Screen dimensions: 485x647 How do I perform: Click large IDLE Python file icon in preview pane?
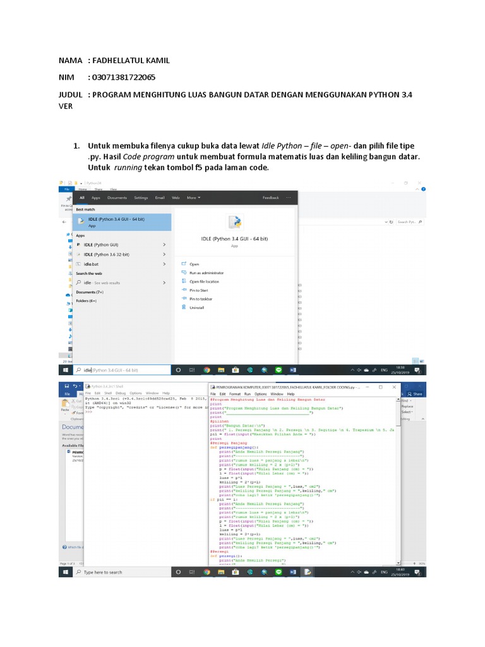235,222
